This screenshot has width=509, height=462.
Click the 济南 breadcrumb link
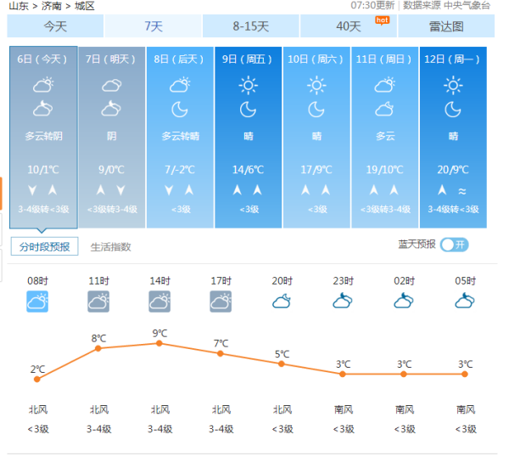51,6
